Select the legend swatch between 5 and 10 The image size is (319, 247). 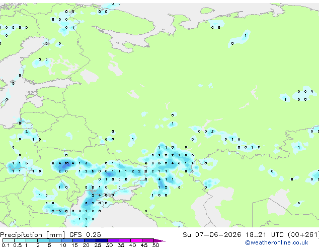[x=55, y=240]
